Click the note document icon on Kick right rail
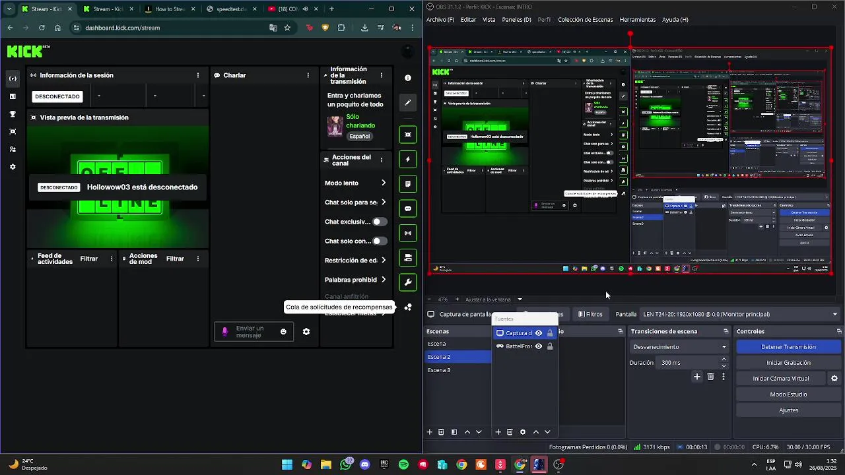Image resolution: width=845 pixels, height=475 pixels. pyautogui.click(x=408, y=183)
